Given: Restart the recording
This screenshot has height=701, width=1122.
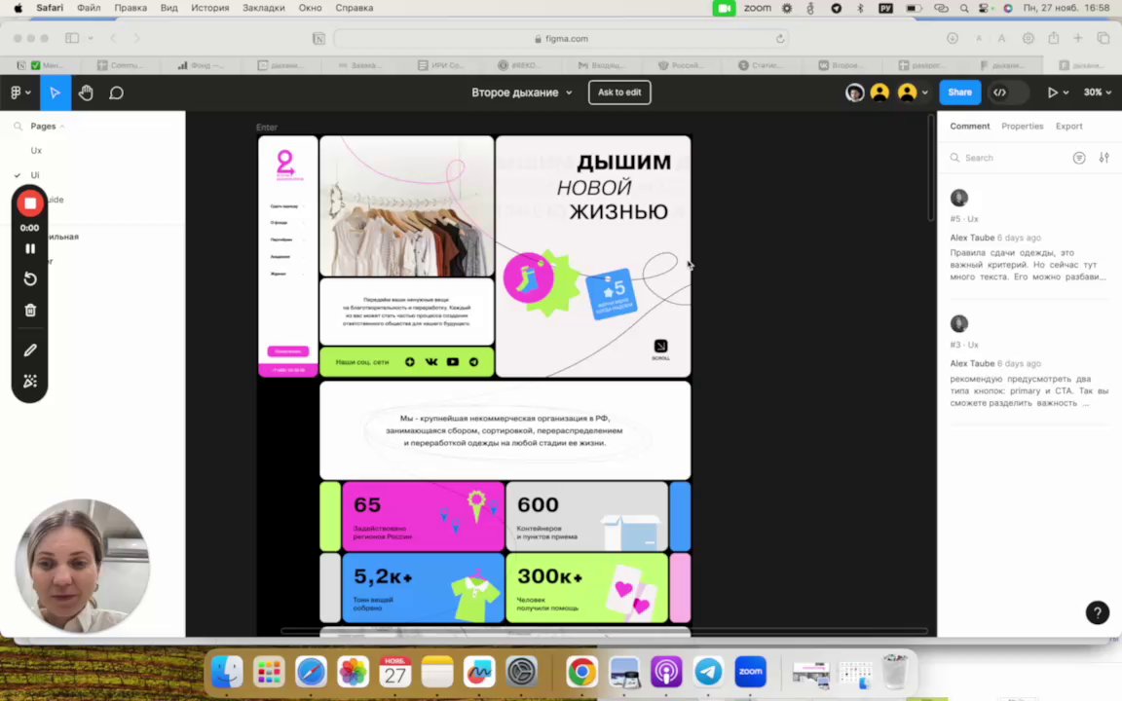Looking at the screenshot, I should (x=30, y=279).
